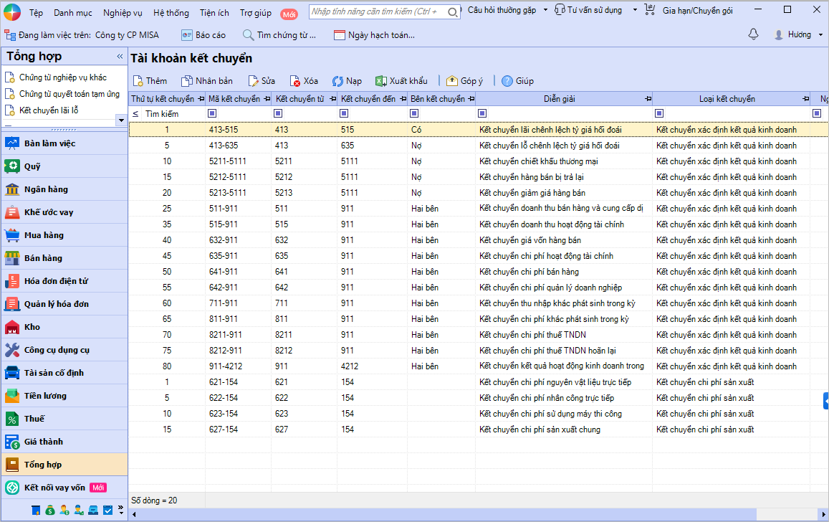Open the Ngân hàng bank module

(46, 189)
